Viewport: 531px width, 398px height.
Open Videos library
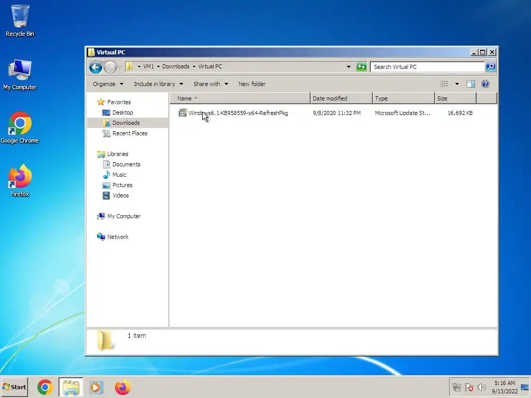(120, 195)
